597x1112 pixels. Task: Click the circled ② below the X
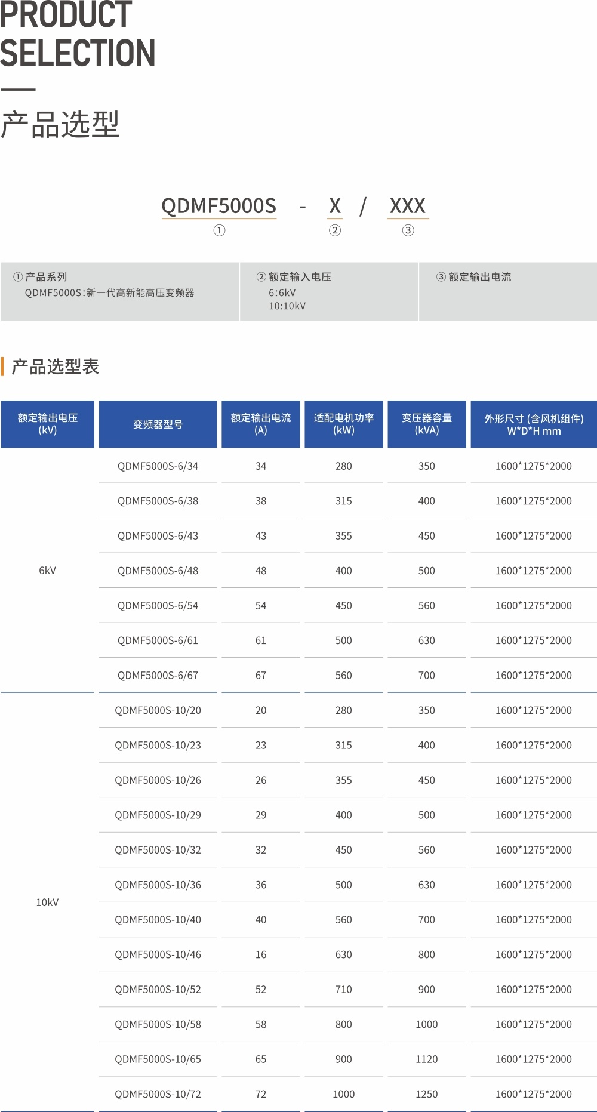click(x=335, y=230)
